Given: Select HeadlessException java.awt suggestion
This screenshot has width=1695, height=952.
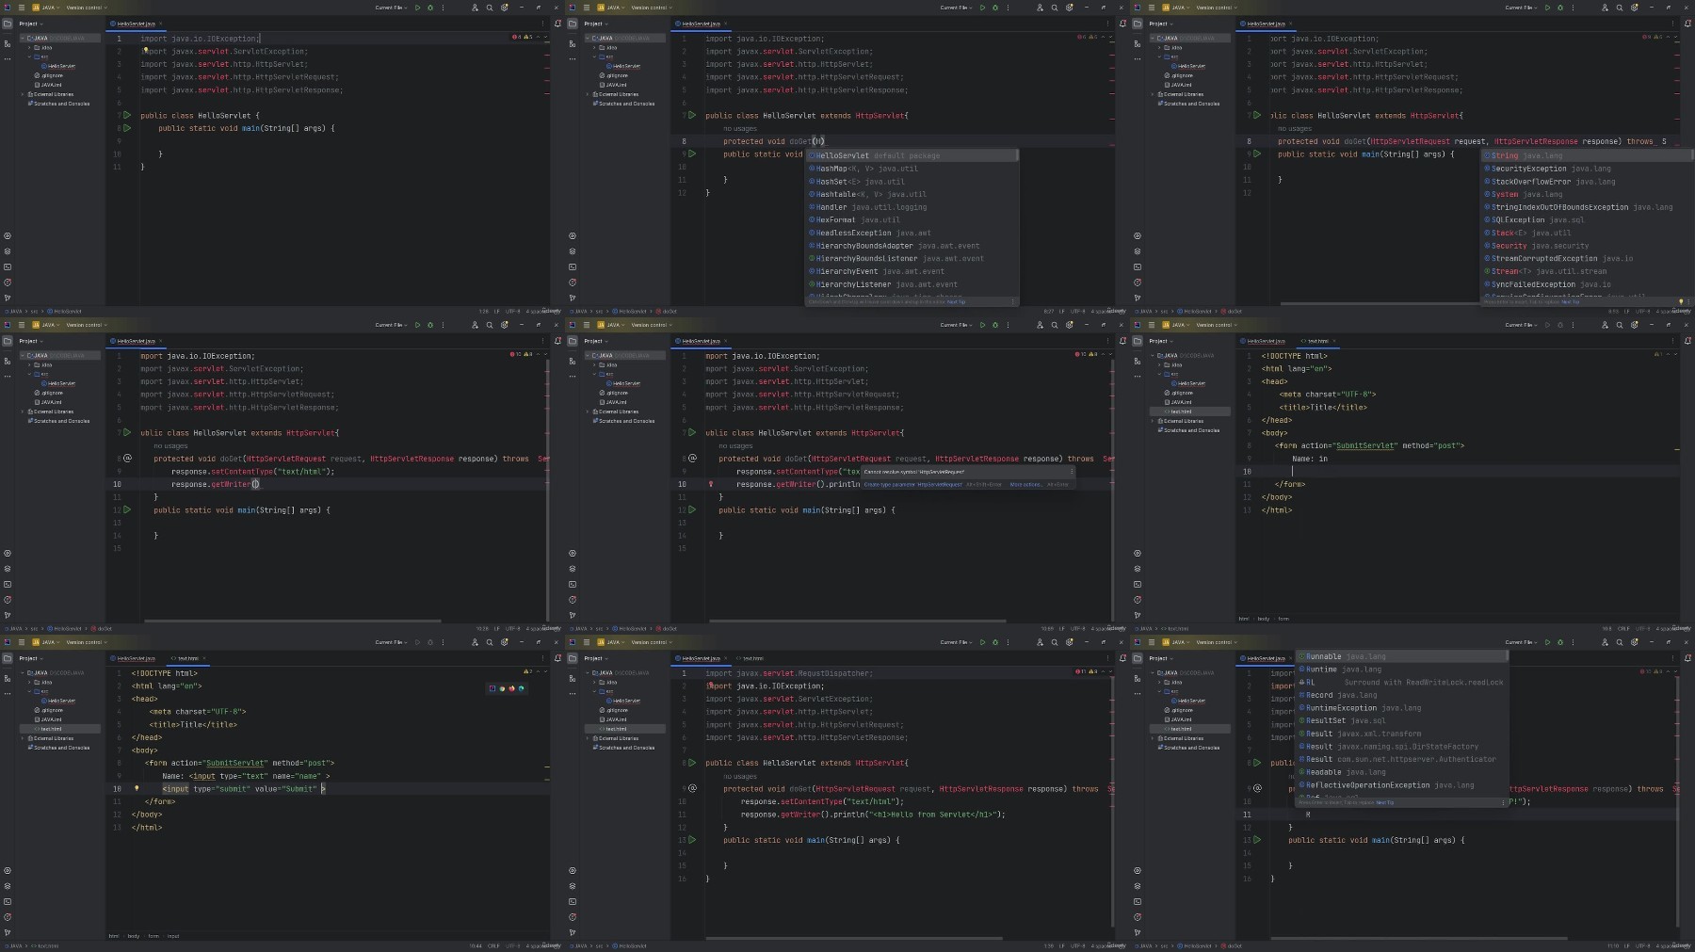Looking at the screenshot, I should (x=912, y=233).
